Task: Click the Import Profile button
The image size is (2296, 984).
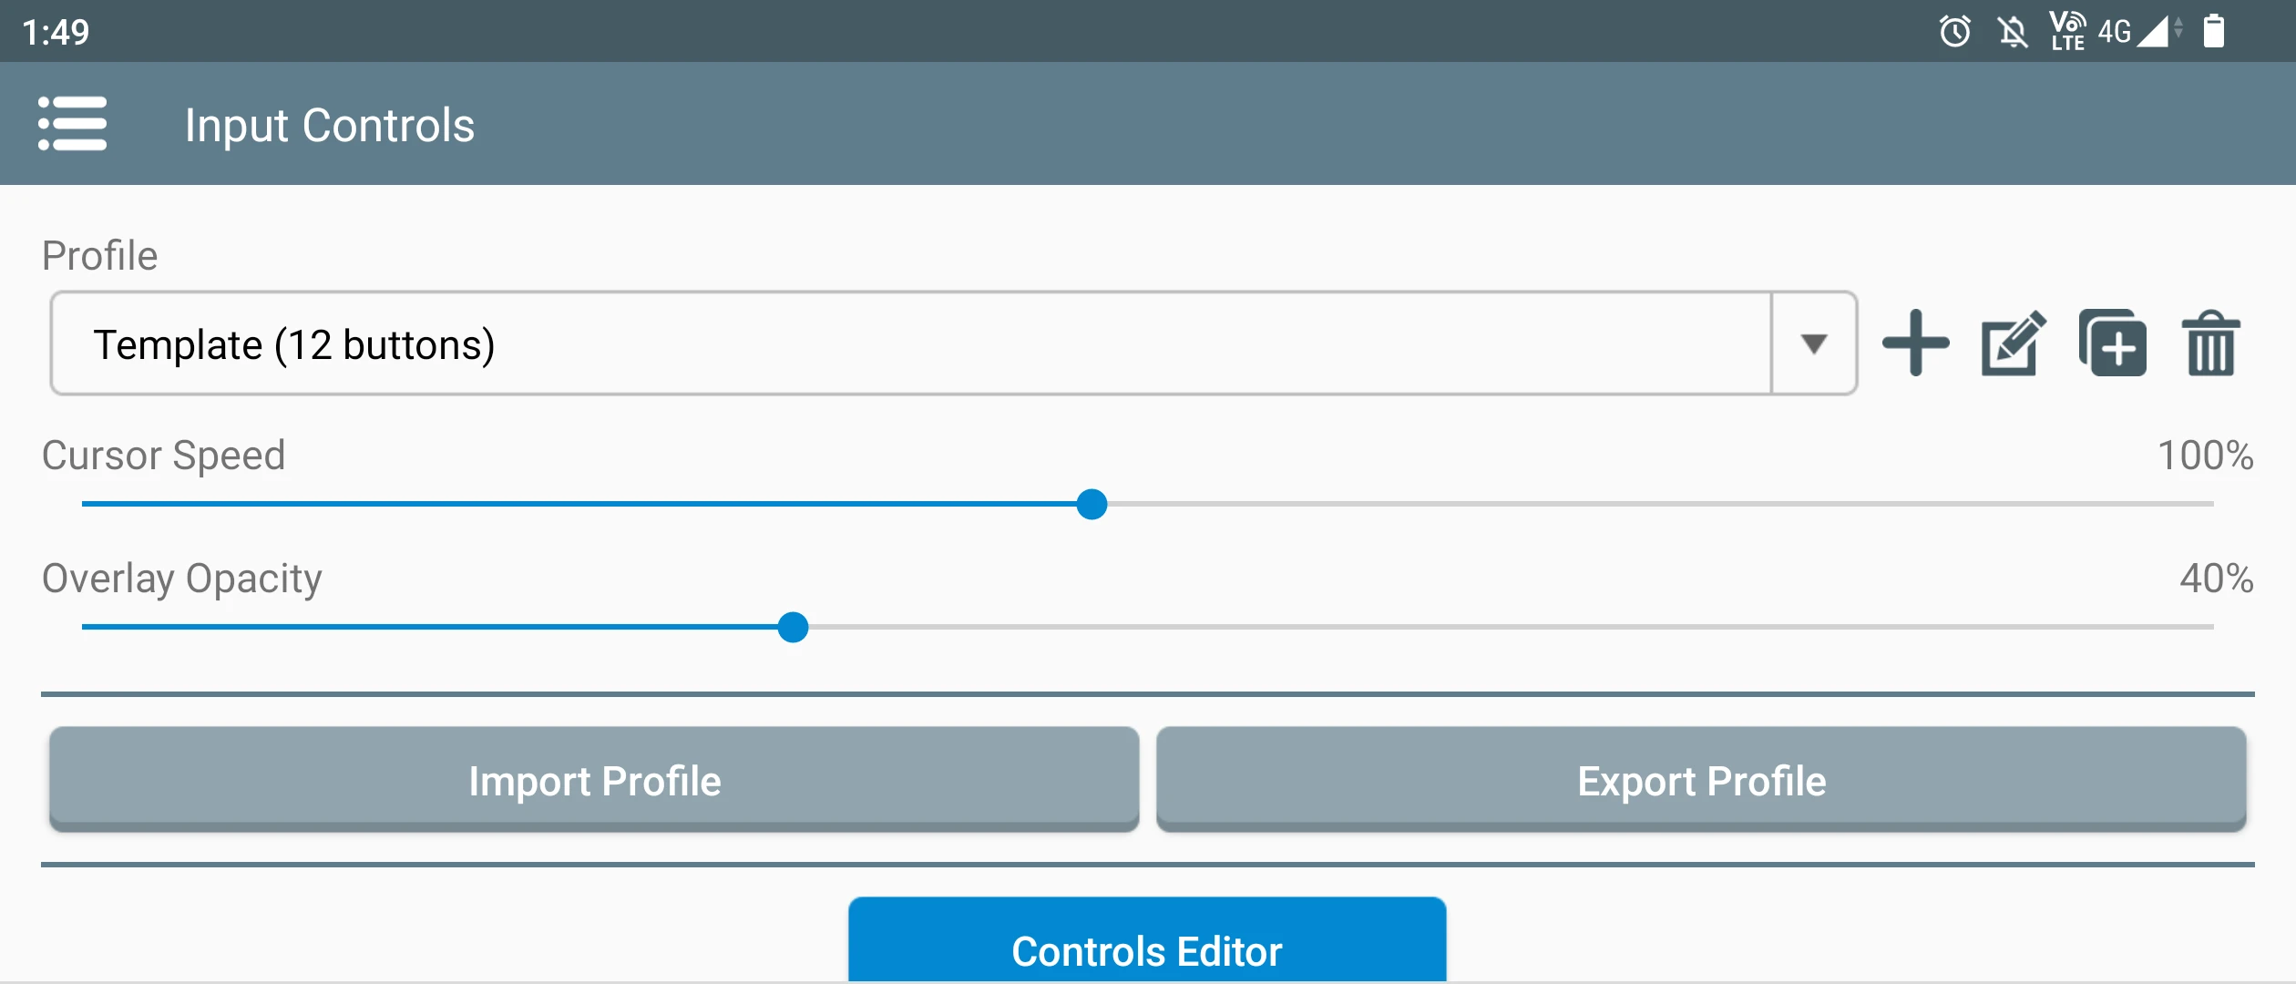Action: point(594,781)
